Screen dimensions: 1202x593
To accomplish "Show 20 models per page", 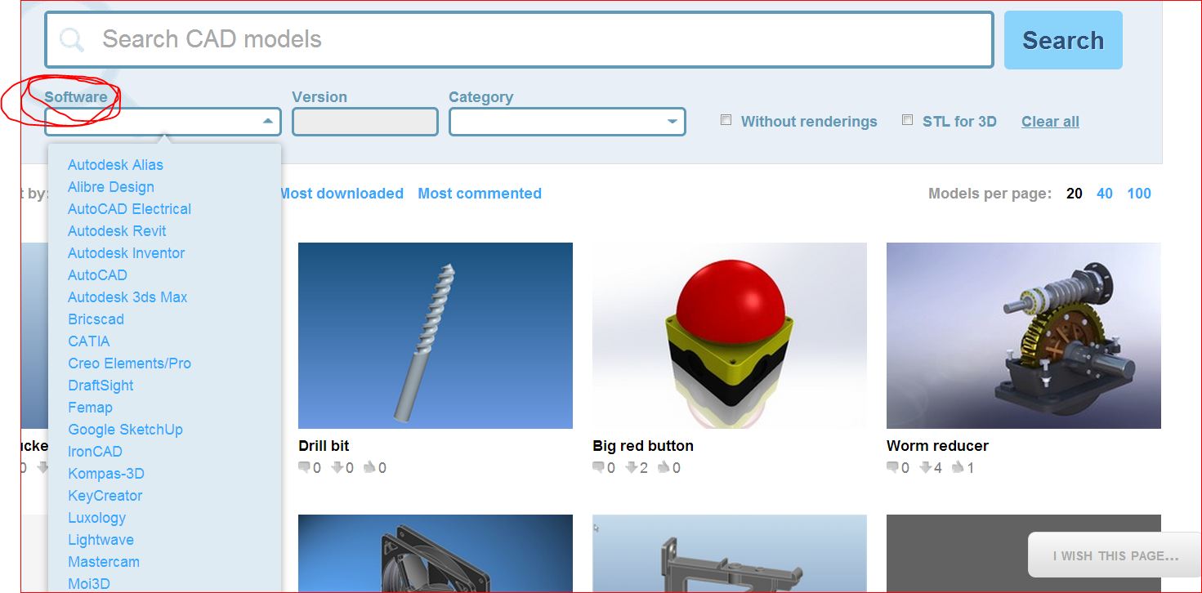I will 1075,194.
